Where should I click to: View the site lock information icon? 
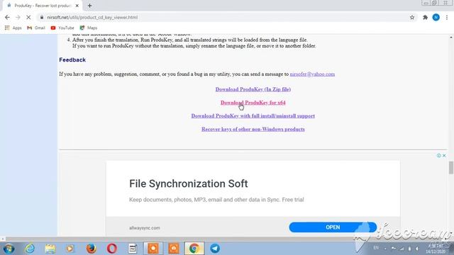[42, 17]
